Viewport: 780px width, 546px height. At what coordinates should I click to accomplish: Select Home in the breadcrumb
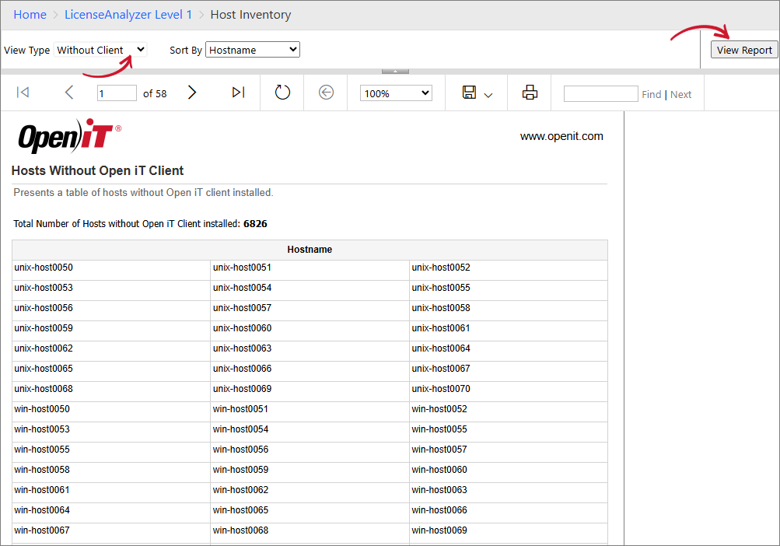click(x=30, y=14)
